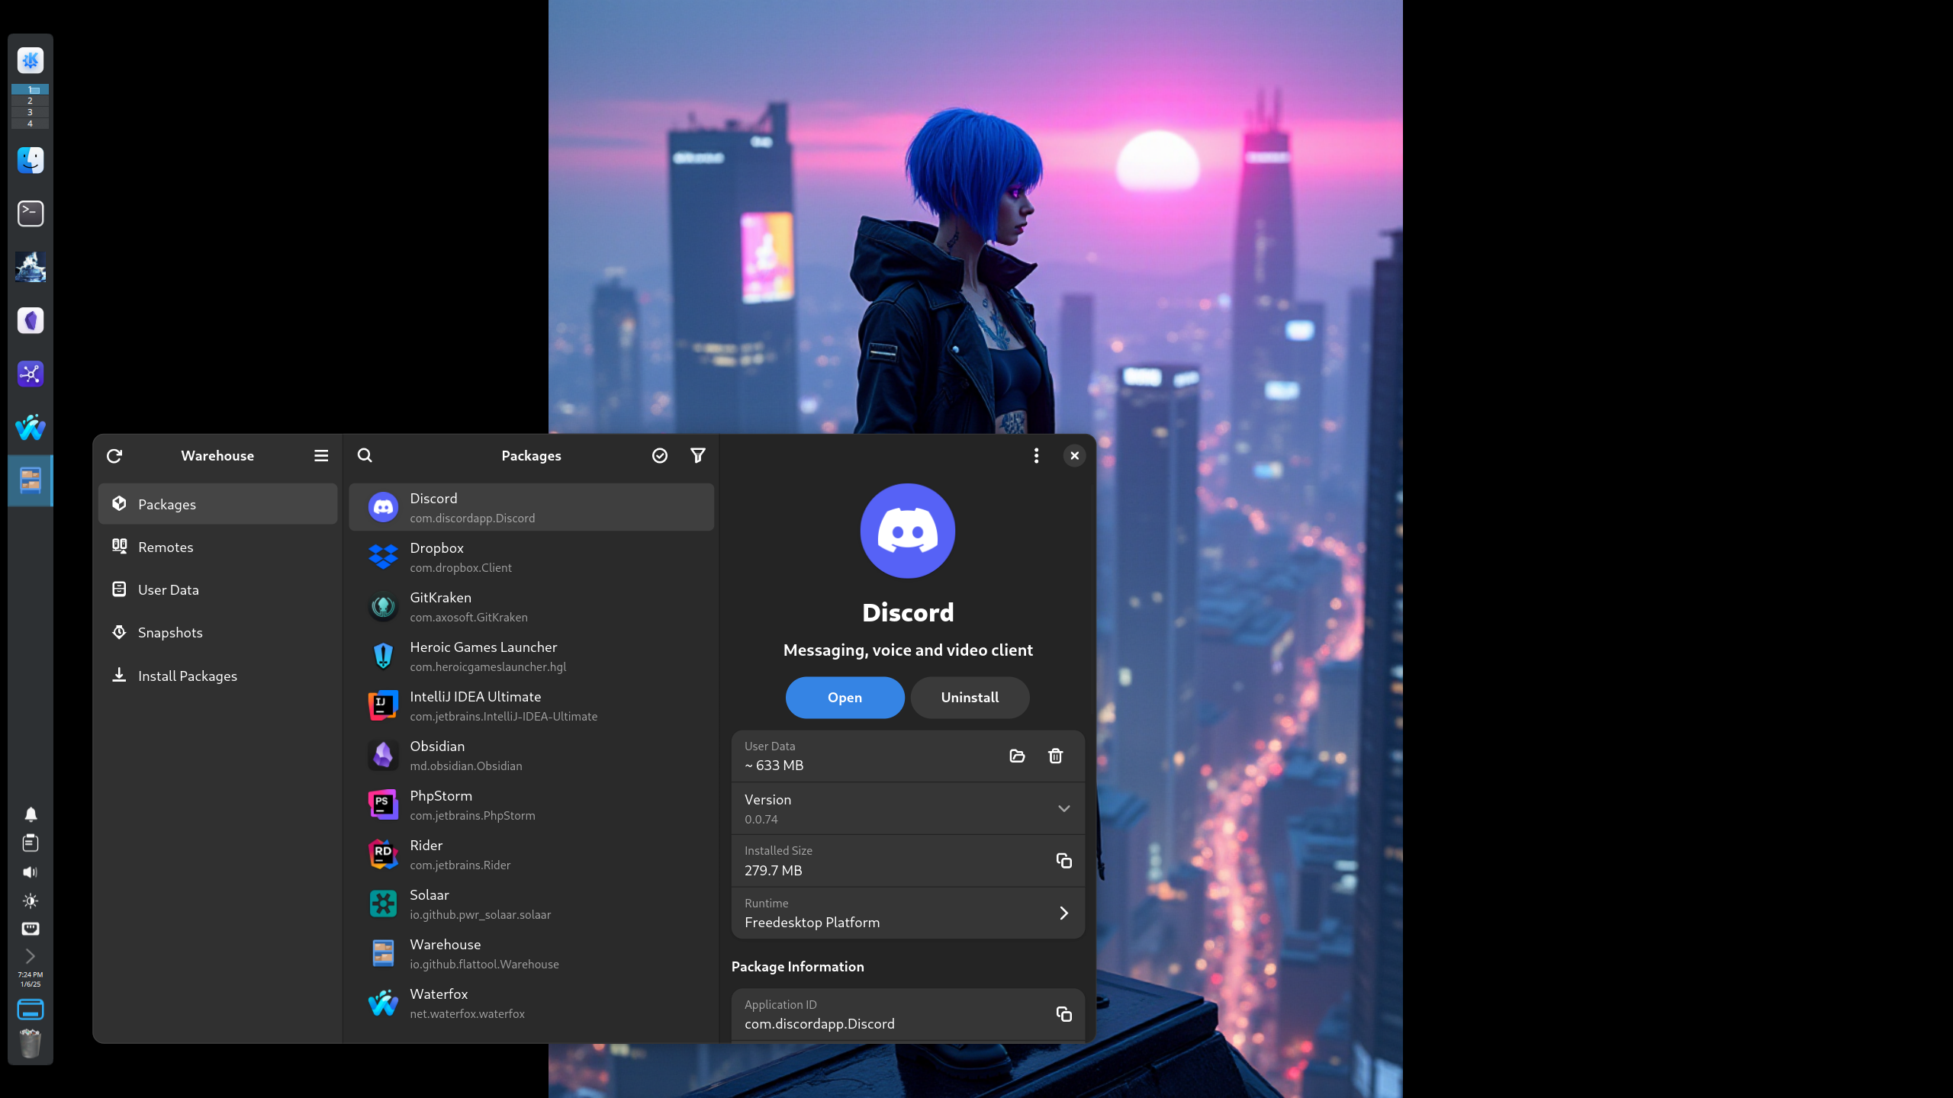
Task: Open Discord user data folder icon
Action: click(x=1017, y=756)
